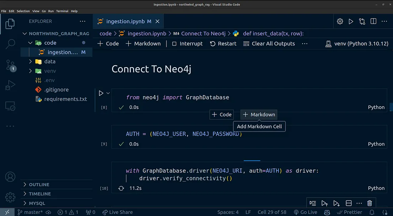Viewport: 393px width, 216px height.
Task: Expand the TIMELINE section
Action: click(56, 194)
